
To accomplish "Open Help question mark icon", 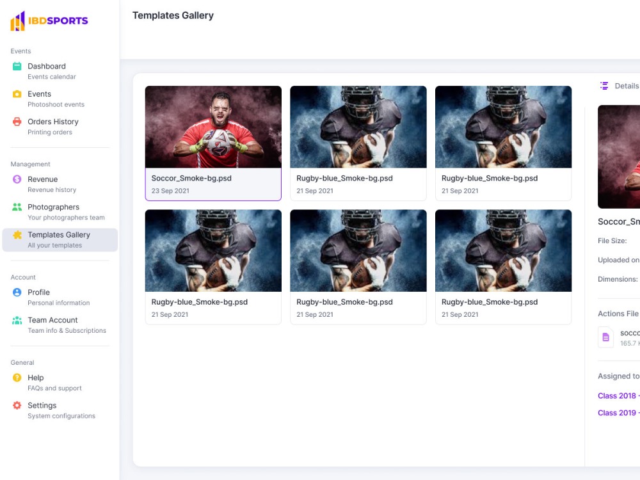I will (17, 378).
